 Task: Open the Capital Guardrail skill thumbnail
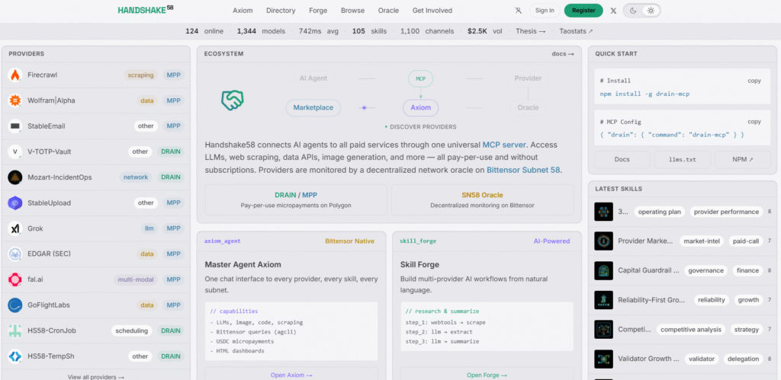pos(604,270)
